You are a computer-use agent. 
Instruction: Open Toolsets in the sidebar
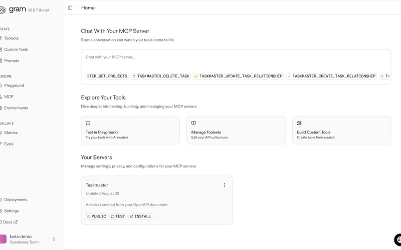click(11, 38)
